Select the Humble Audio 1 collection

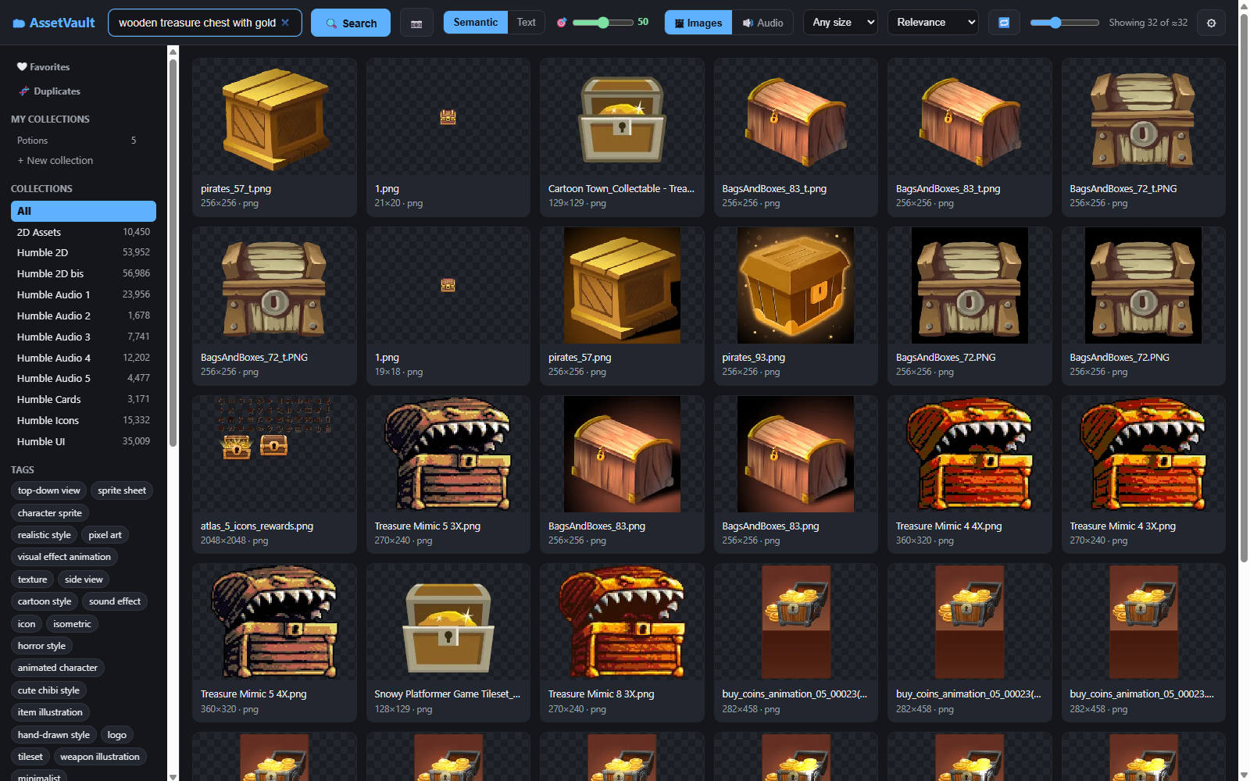[x=84, y=294]
